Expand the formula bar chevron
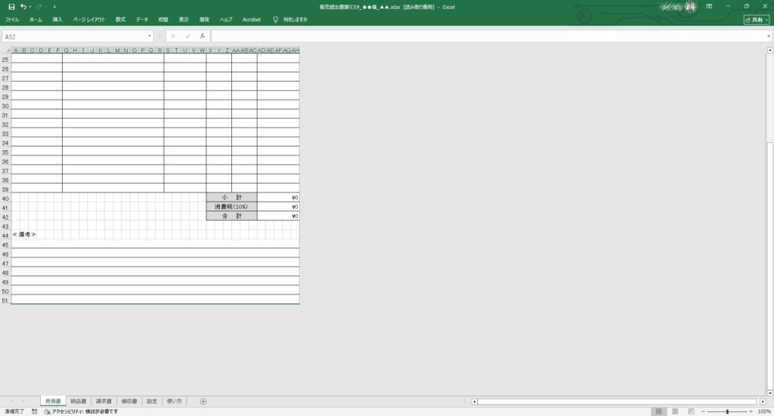The height and width of the screenshot is (416, 774). point(769,36)
